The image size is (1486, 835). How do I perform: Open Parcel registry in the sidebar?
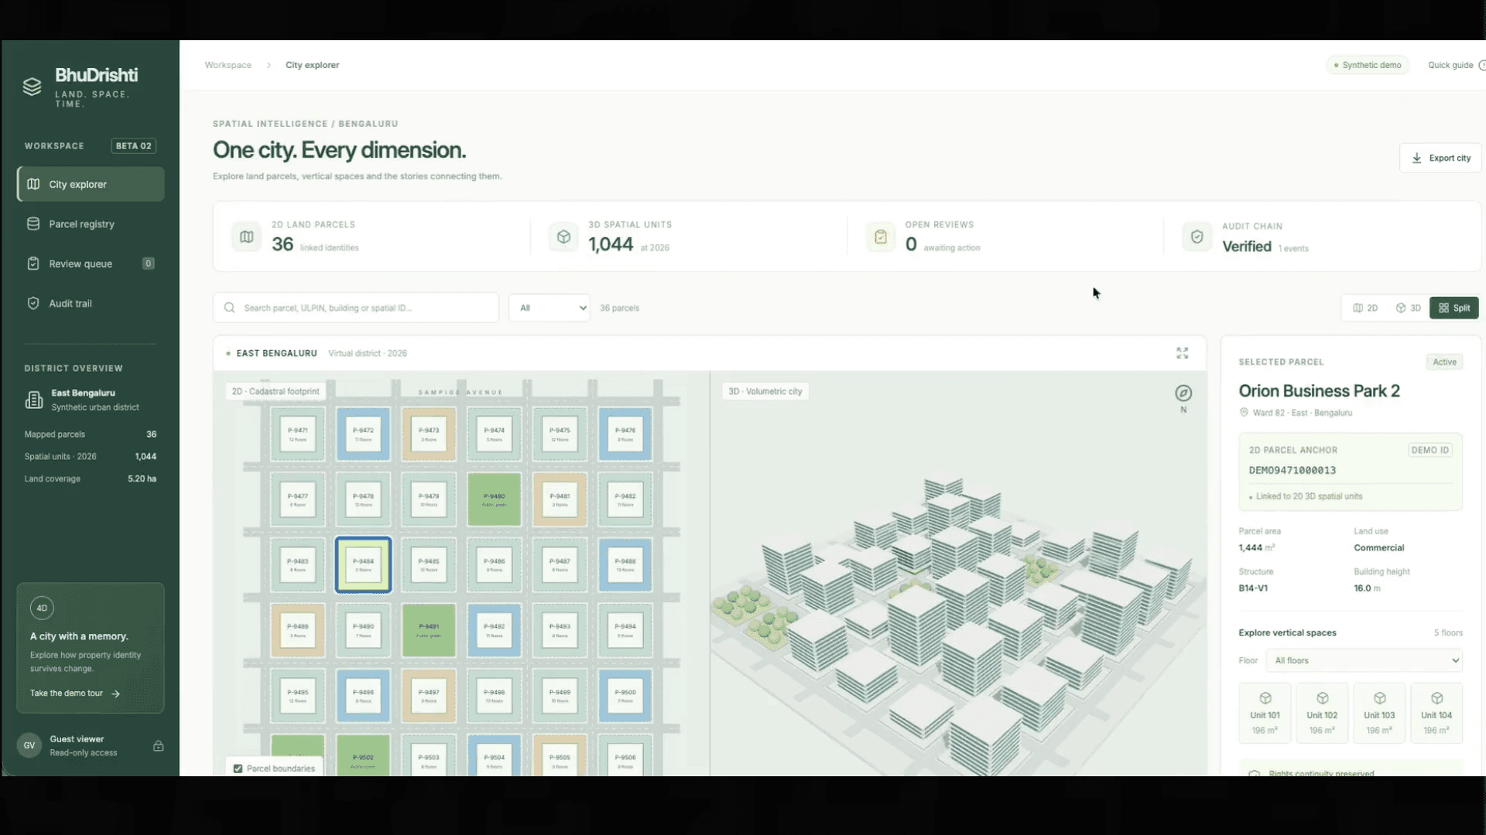point(91,224)
